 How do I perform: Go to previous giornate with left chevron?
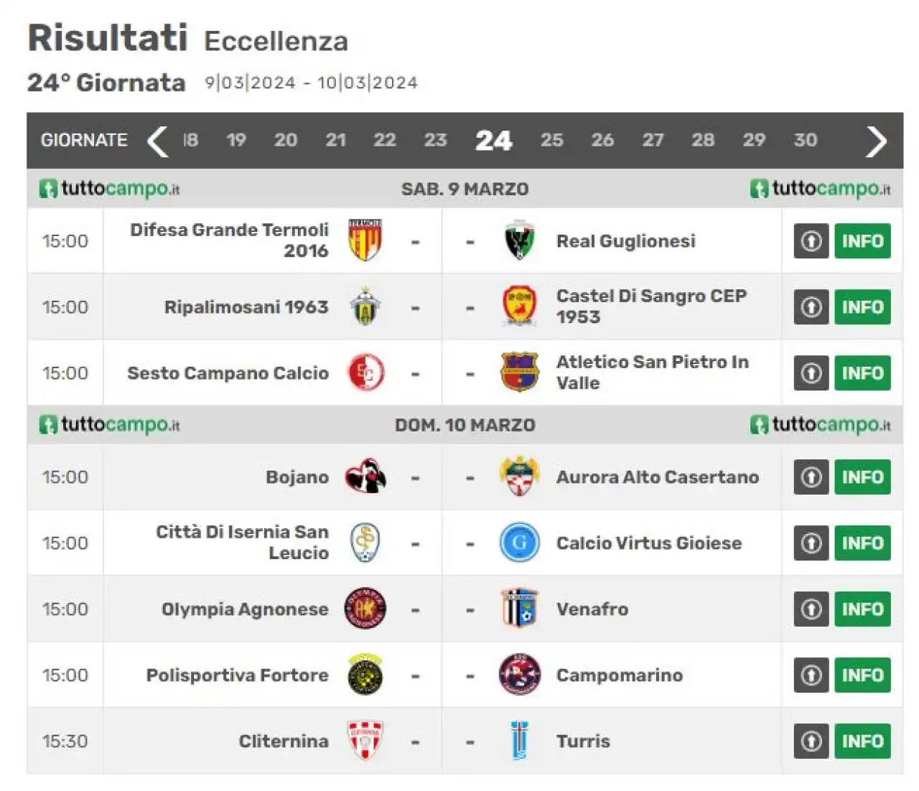tap(157, 141)
